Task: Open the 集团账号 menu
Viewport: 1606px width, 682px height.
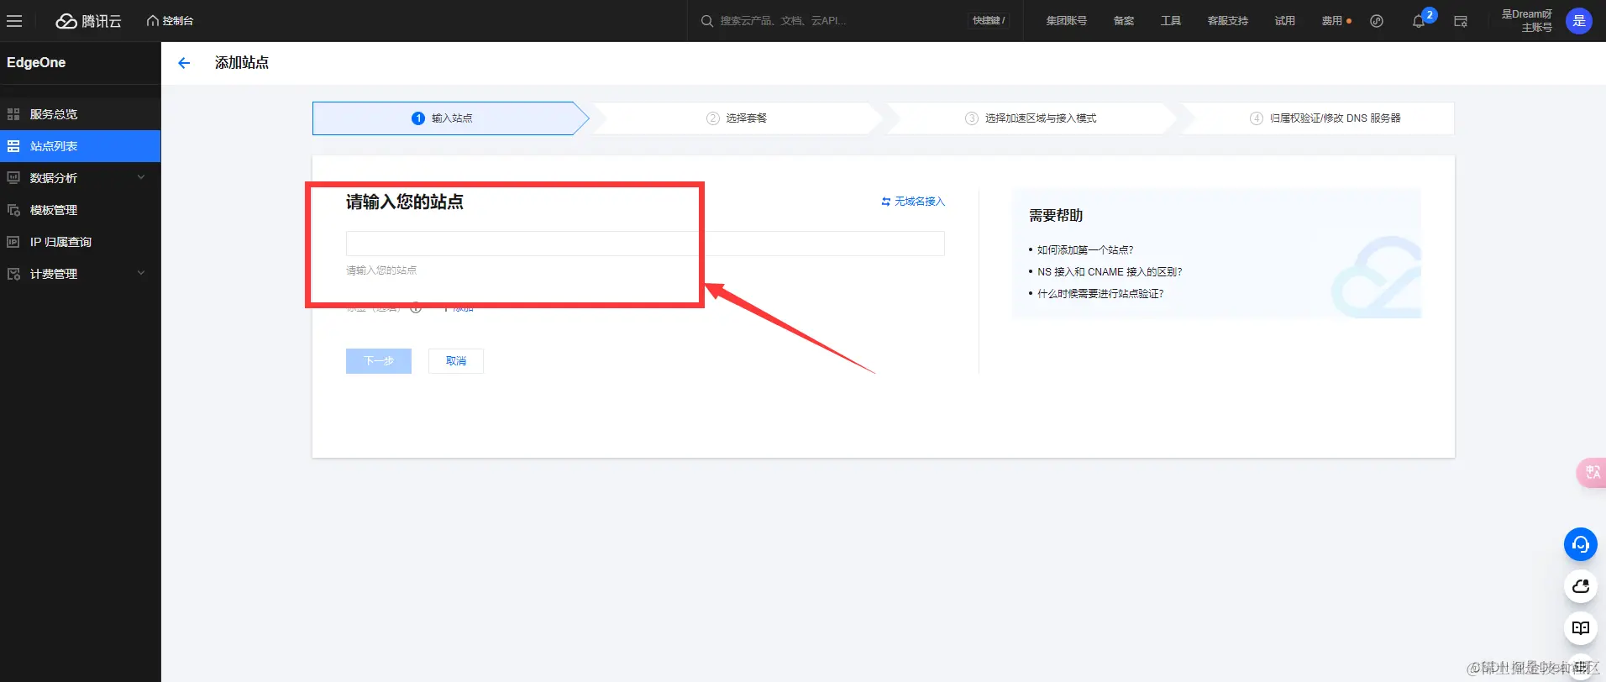Action: [x=1066, y=21]
